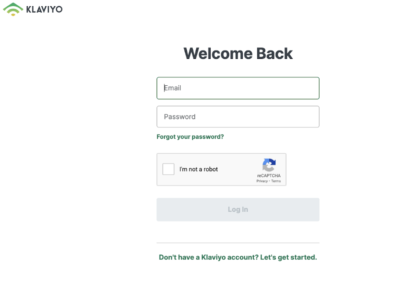Click the Don't have a Klaviyo account link
This screenshot has width=409, height=298.
tap(208, 257)
